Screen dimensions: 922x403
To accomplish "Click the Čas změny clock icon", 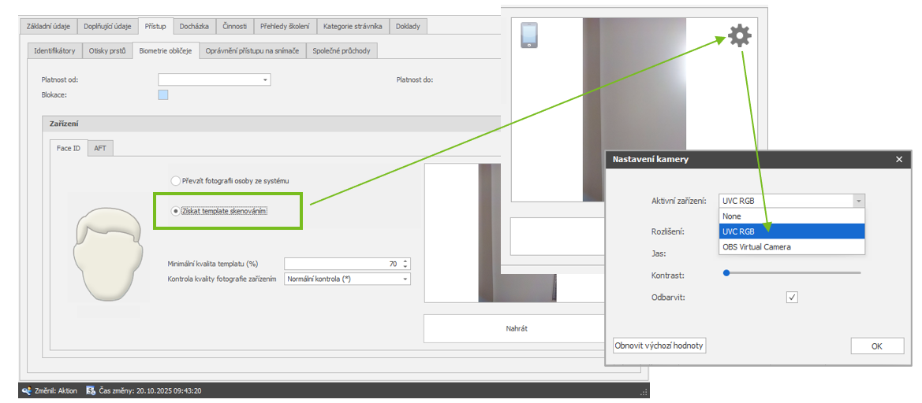I will 91,390.
